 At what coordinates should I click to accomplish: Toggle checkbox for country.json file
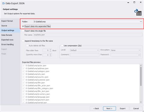(24, 77)
